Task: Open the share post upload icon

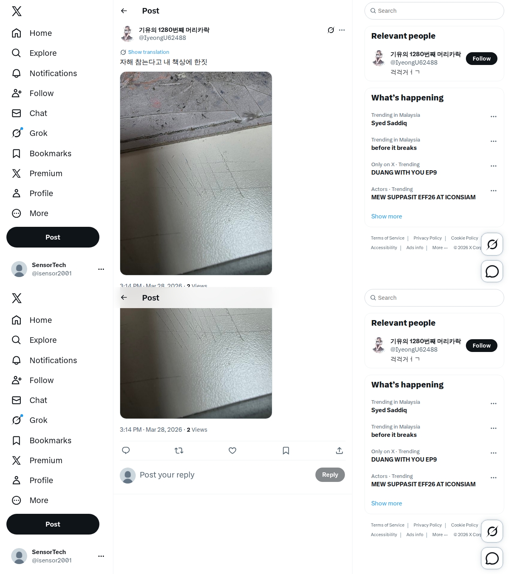Action: [339, 450]
